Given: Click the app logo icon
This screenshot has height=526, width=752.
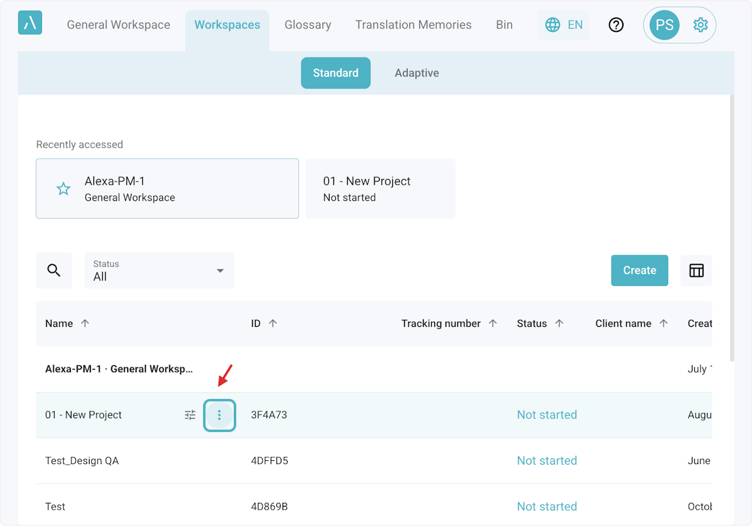Looking at the screenshot, I should pyautogui.click(x=30, y=23).
